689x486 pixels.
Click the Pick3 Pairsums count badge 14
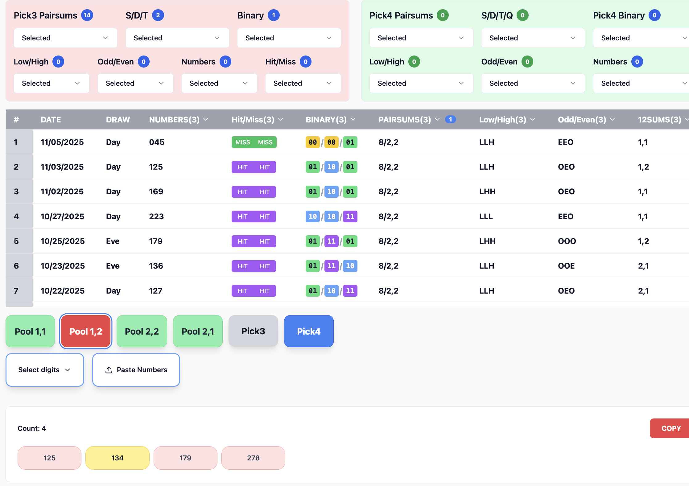(87, 15)
